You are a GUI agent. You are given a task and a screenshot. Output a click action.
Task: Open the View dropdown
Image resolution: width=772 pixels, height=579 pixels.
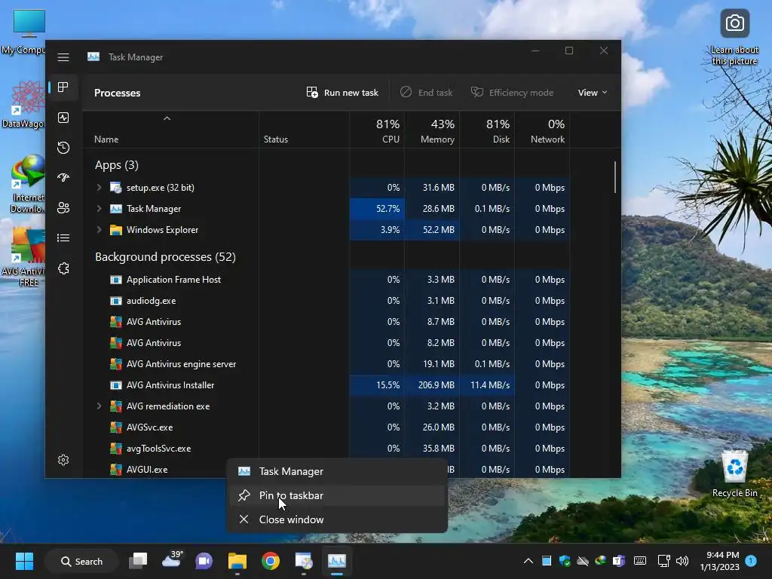point(593,93)
